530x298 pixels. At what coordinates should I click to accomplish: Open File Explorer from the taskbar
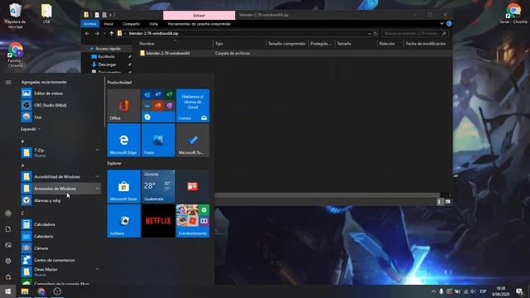pos(24,291)
